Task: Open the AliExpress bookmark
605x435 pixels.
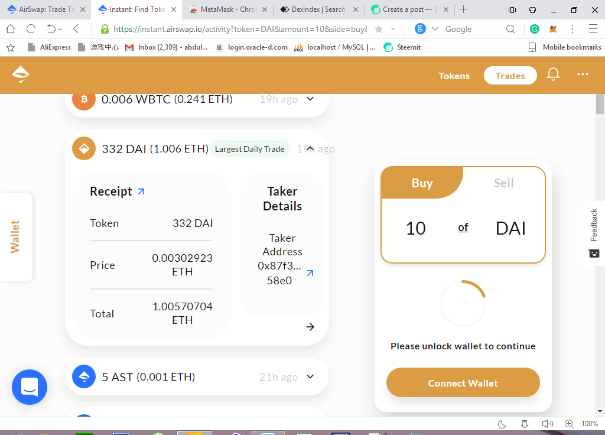Action: tap(50, 47)
